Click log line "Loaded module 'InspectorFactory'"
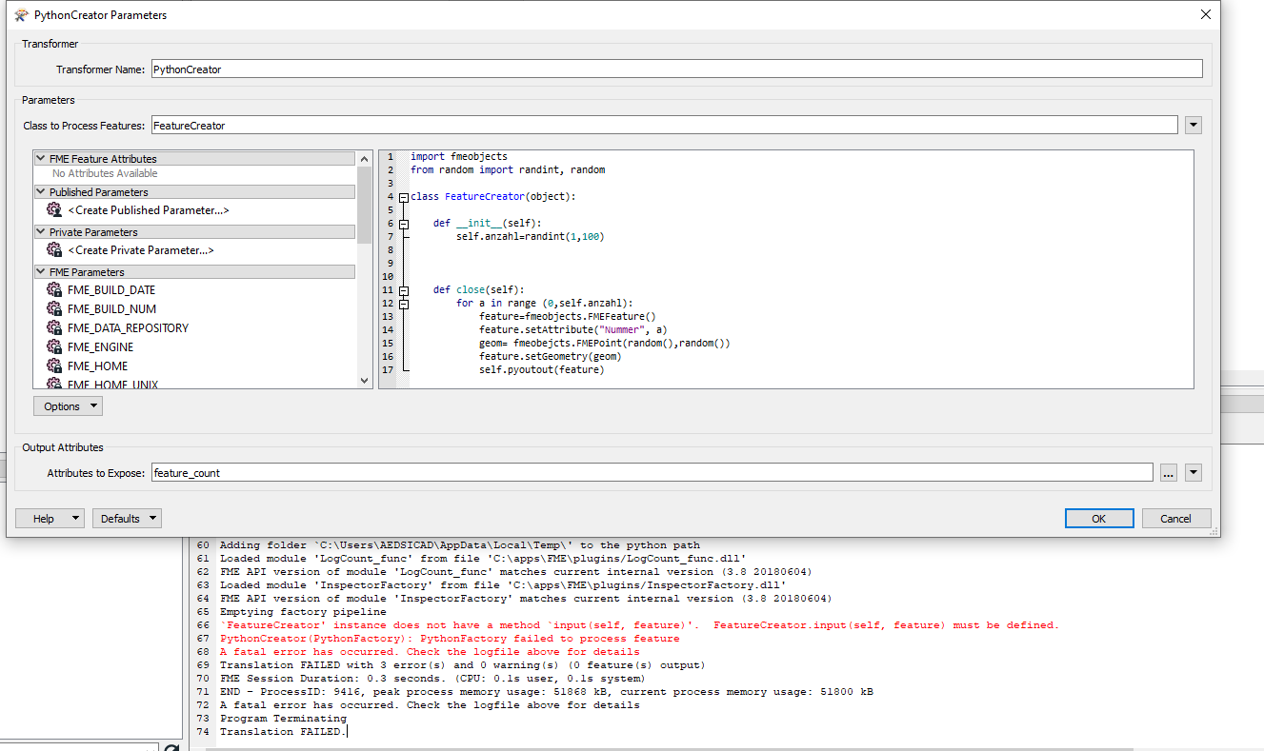 coord(502,585)
